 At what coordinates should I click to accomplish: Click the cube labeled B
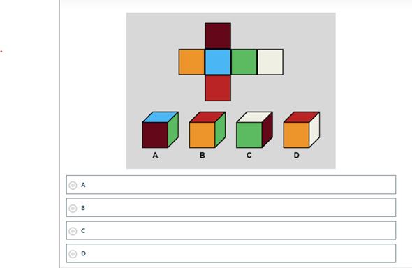207,130
